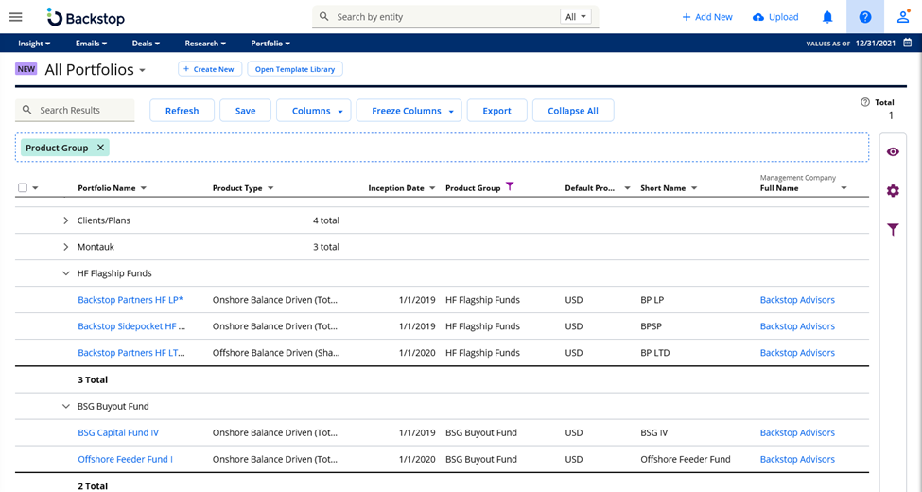
Task: Click the notifications bell icon
Action: click(827, 17)
